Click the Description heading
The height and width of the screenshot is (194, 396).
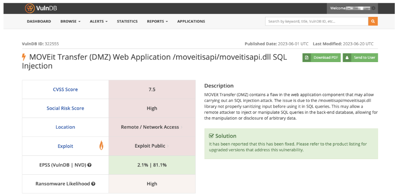click(x=219, y=86)
